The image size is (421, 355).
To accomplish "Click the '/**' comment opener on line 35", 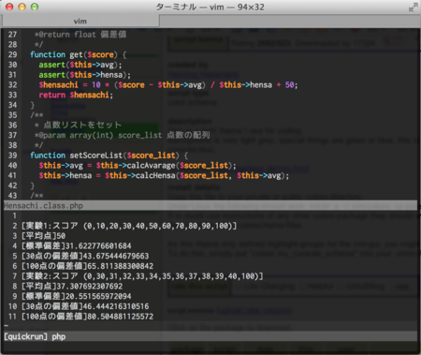I will [36, 115].
